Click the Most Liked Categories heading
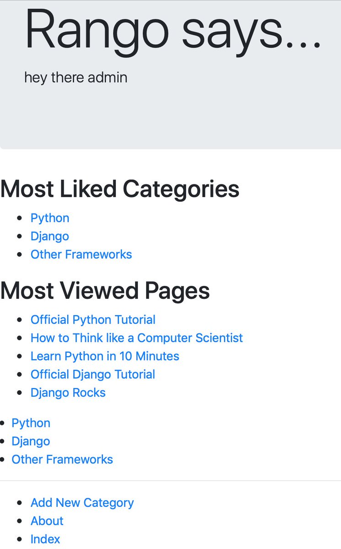 coord(120,188)
